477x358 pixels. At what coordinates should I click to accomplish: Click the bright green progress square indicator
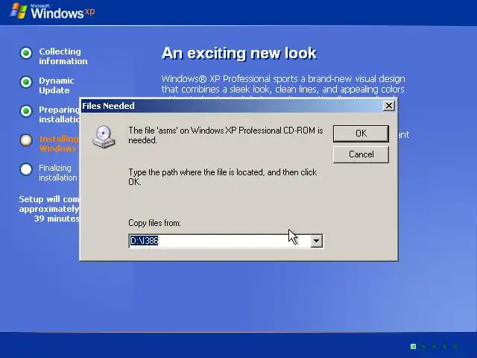413,346
